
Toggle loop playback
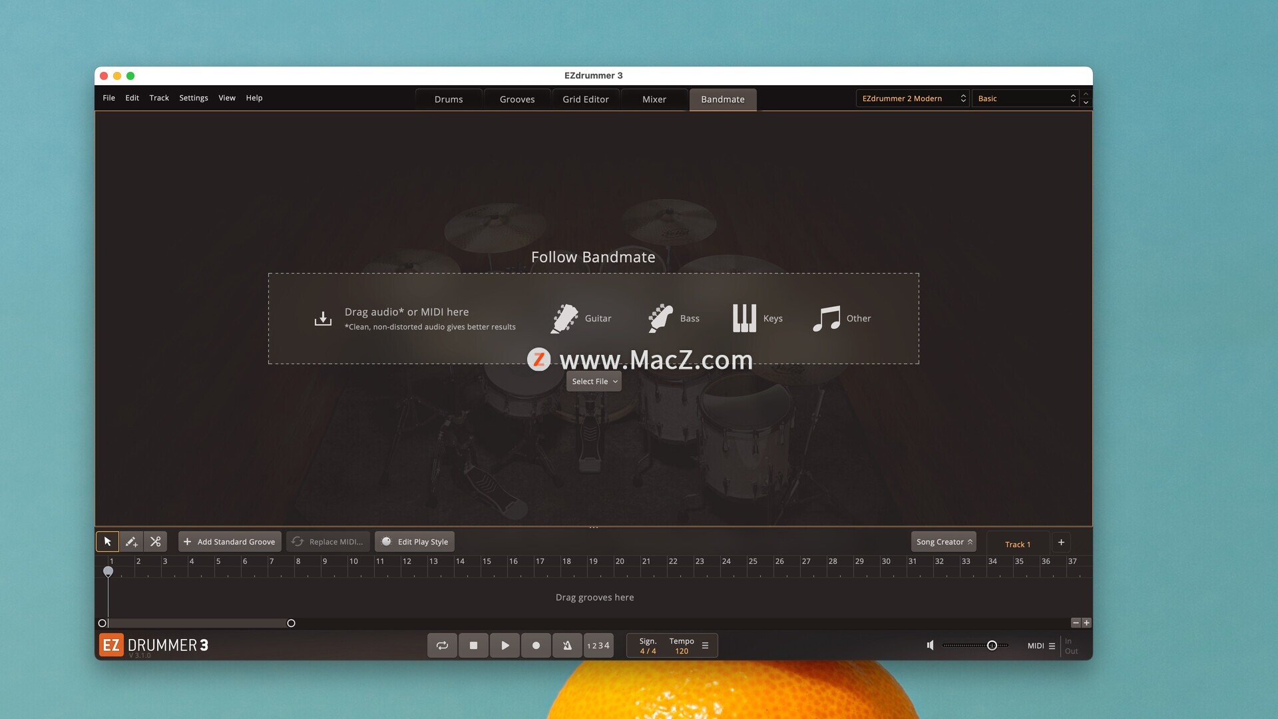[442, 645]
